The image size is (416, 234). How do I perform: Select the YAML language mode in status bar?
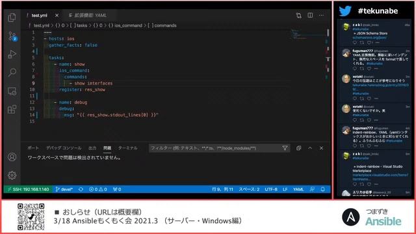(298, 189)
